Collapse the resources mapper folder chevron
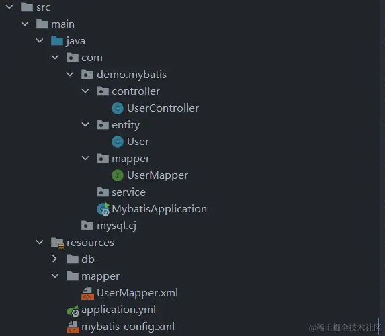This screenshot has width=385, height=336. [x=55, y=276]
